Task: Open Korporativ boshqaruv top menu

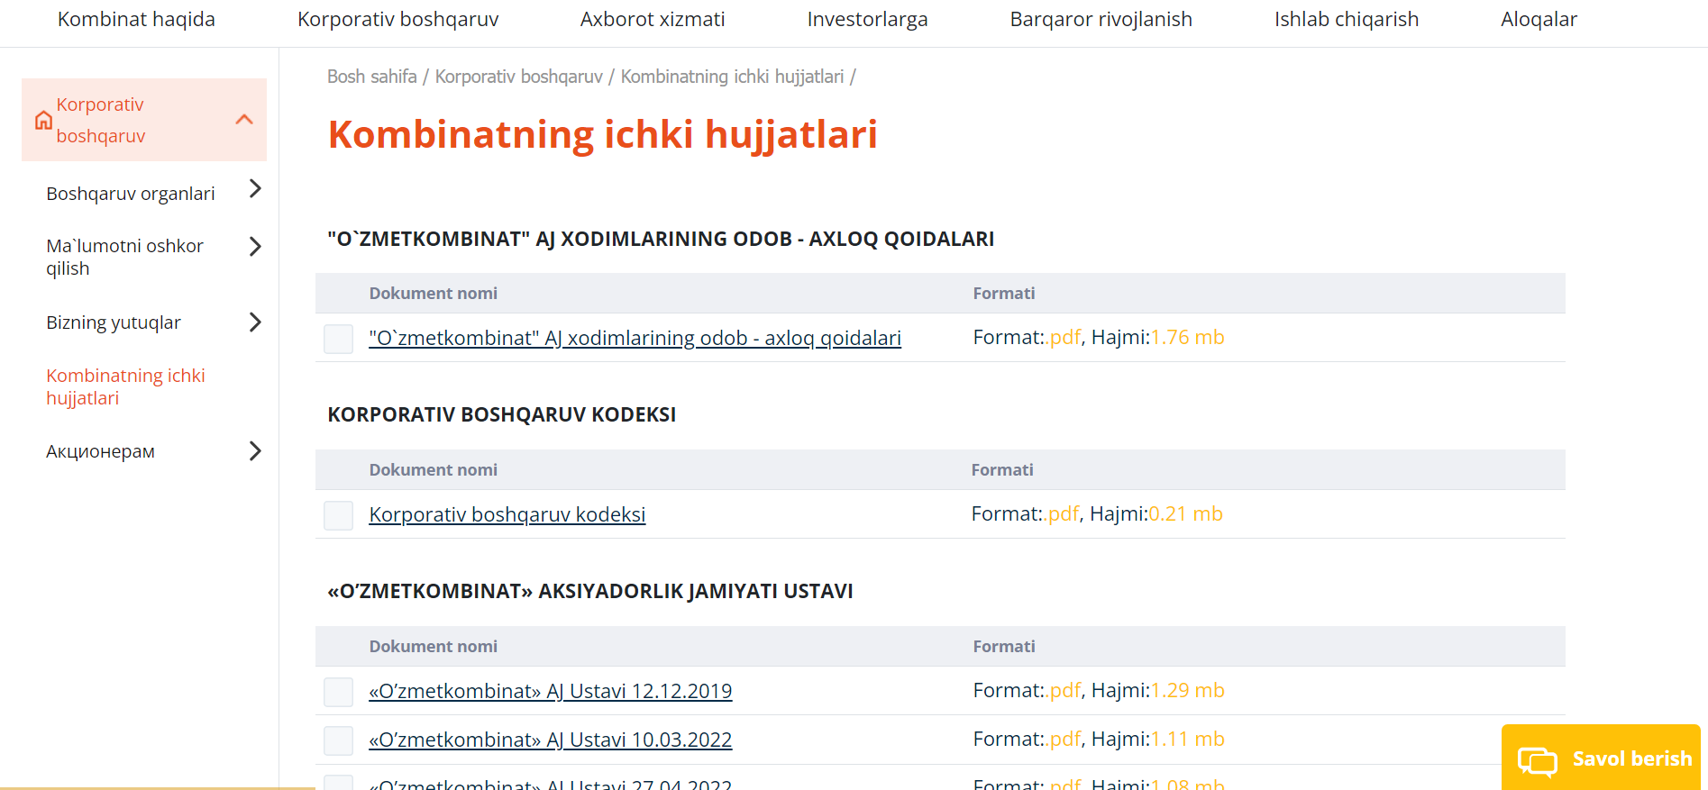Action: click(x=397, y=19)
